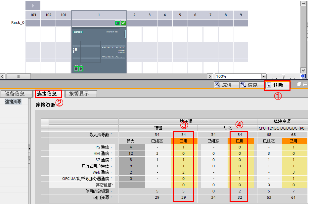Click the horizontal scrollbar left arrow

coord(2,76)
